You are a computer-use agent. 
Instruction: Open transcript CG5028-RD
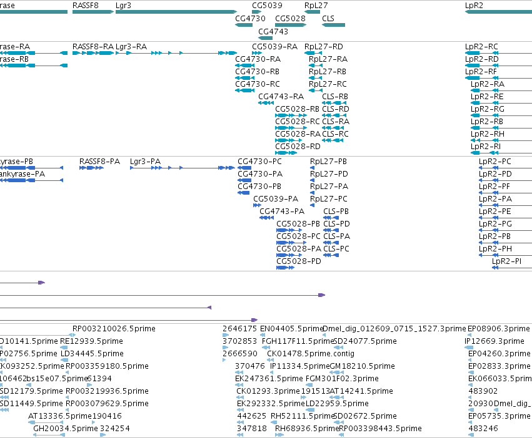point(298,147)
